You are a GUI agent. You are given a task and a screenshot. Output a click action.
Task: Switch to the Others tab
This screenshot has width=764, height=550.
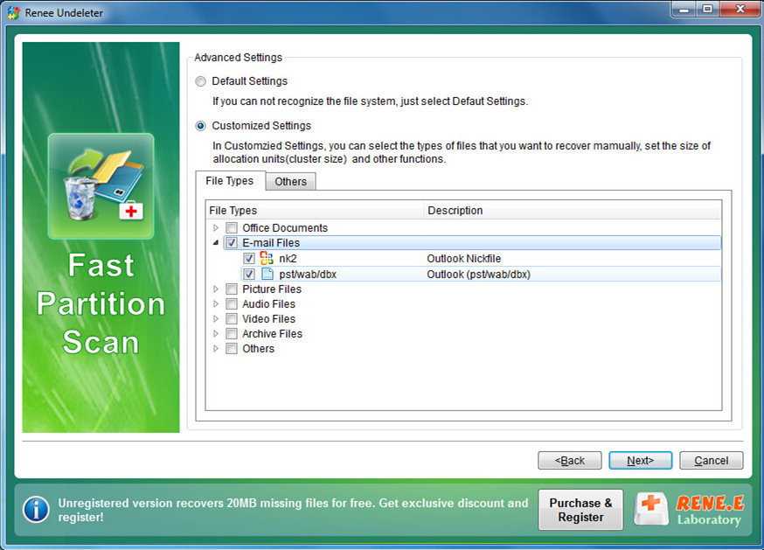(x=290, y=182)
